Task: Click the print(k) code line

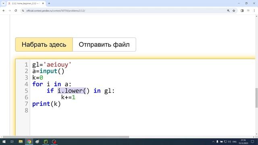Action: tap(46, 104)
